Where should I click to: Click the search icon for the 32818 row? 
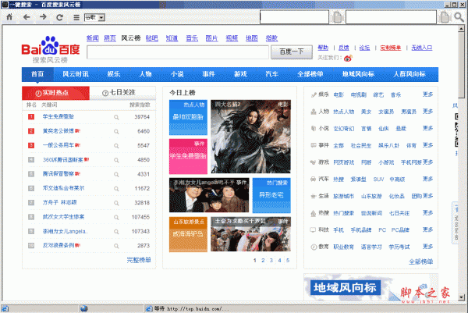pos(116,204)
